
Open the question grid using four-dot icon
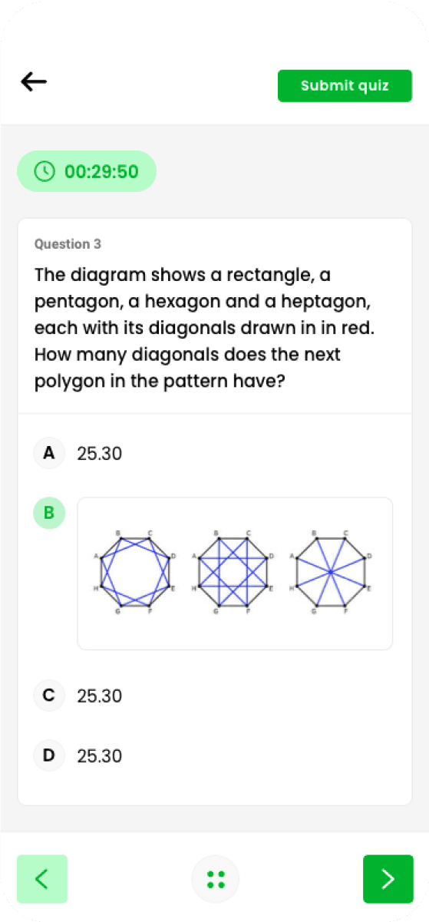pos(215,879)
